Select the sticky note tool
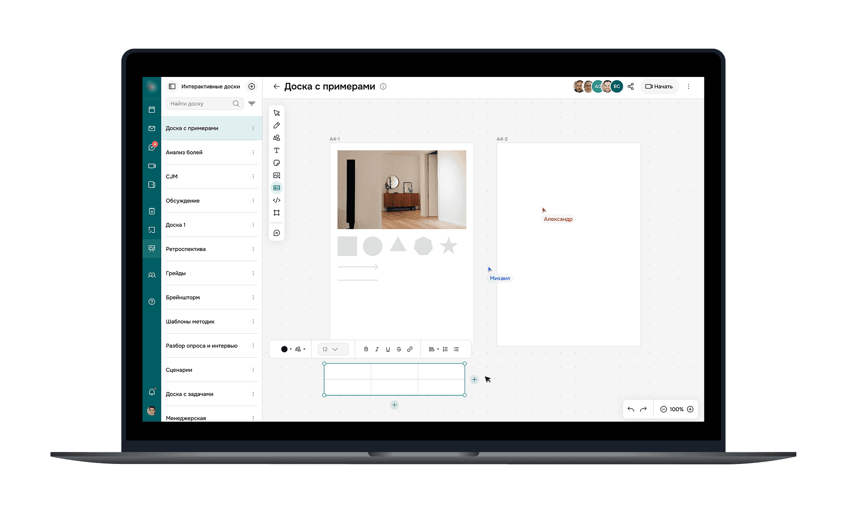The height and width of the screenshot is (513, 847). tap(277, 163)
